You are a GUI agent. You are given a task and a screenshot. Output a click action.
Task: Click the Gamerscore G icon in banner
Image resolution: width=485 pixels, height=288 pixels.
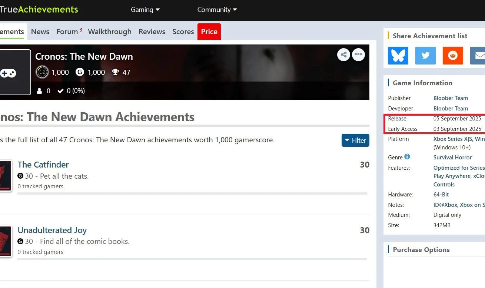(80, 72)
